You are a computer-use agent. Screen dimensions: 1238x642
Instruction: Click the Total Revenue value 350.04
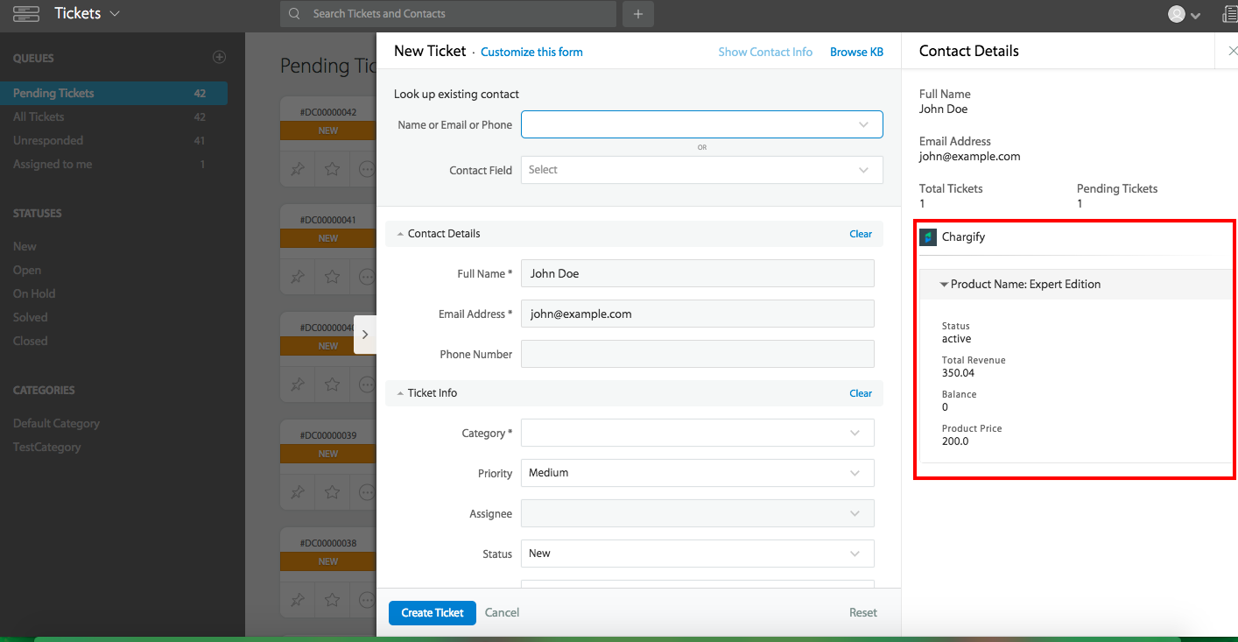(x=958, y=373)
